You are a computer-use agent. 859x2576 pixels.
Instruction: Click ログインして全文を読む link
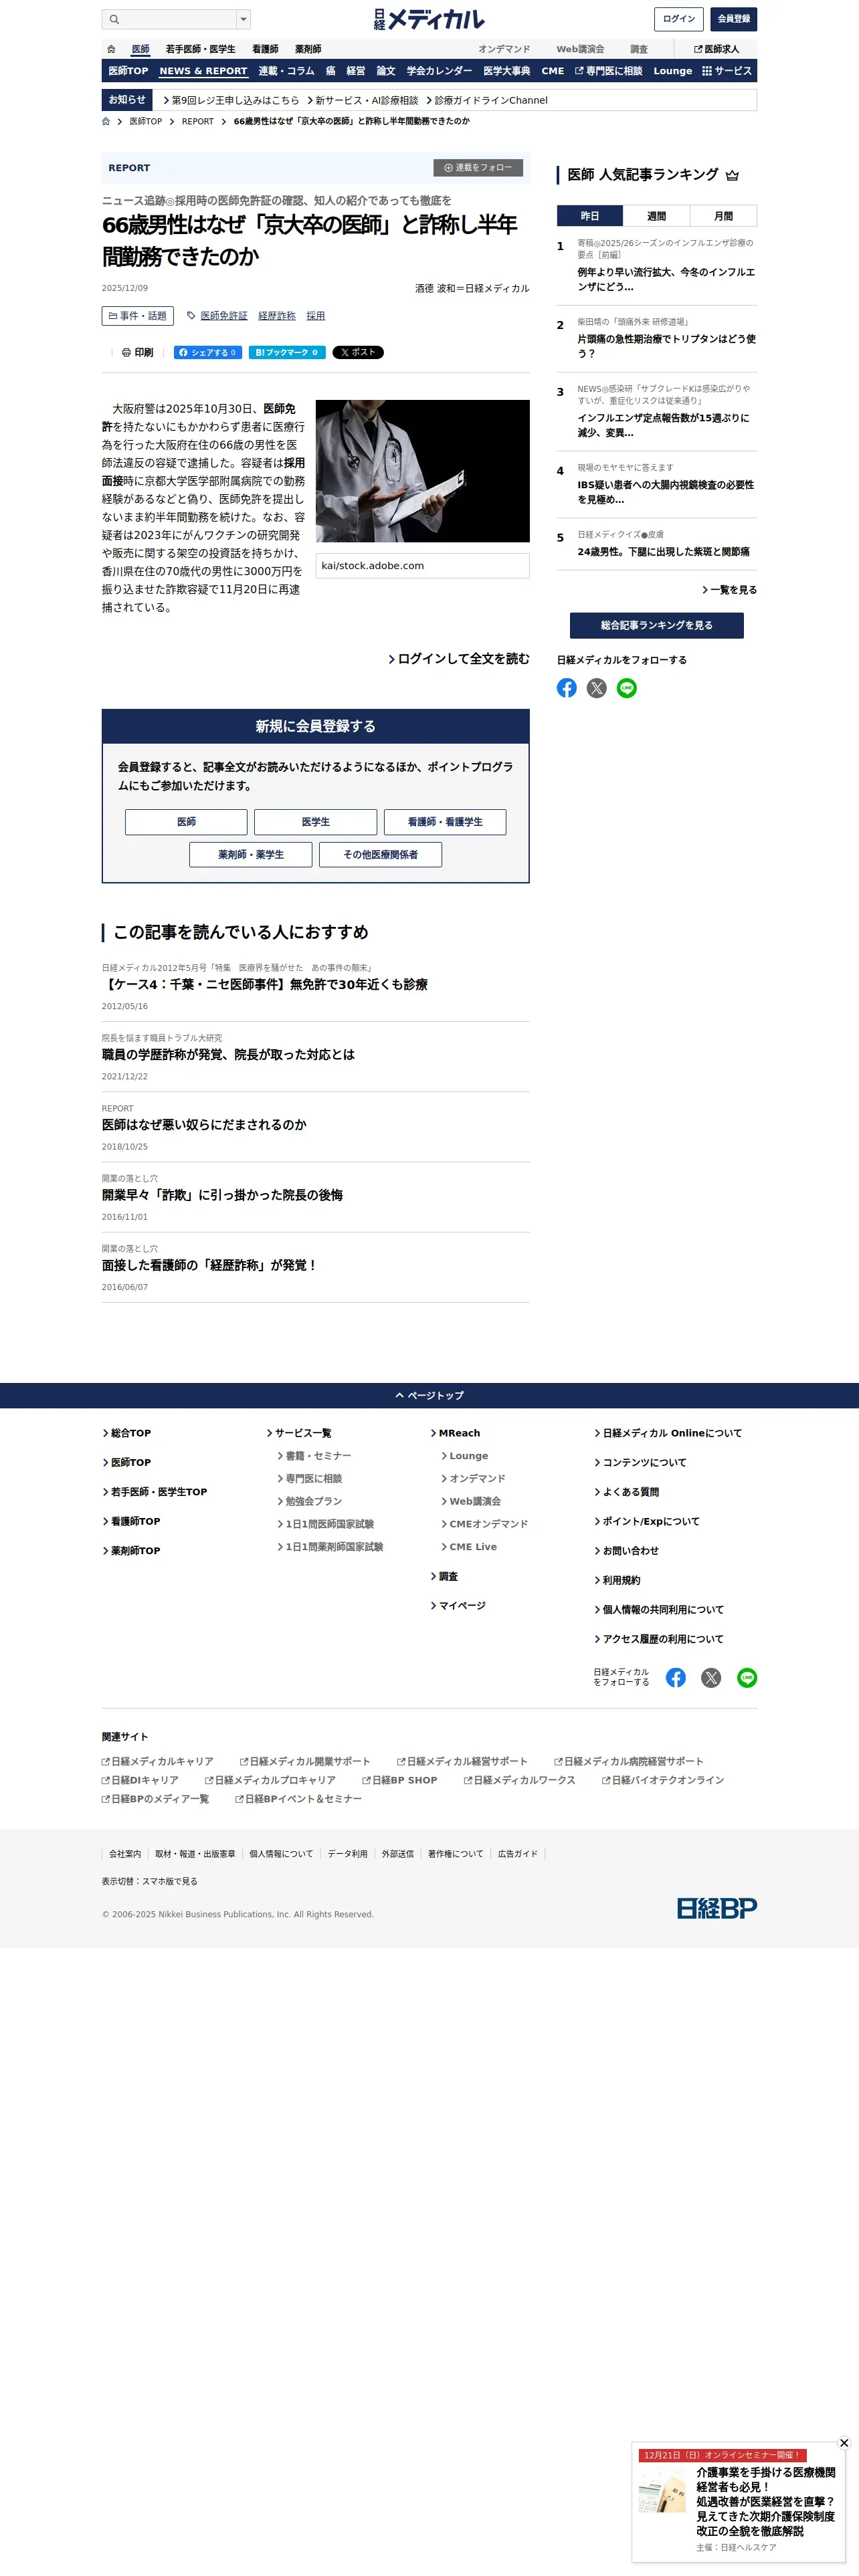[459, 659]
